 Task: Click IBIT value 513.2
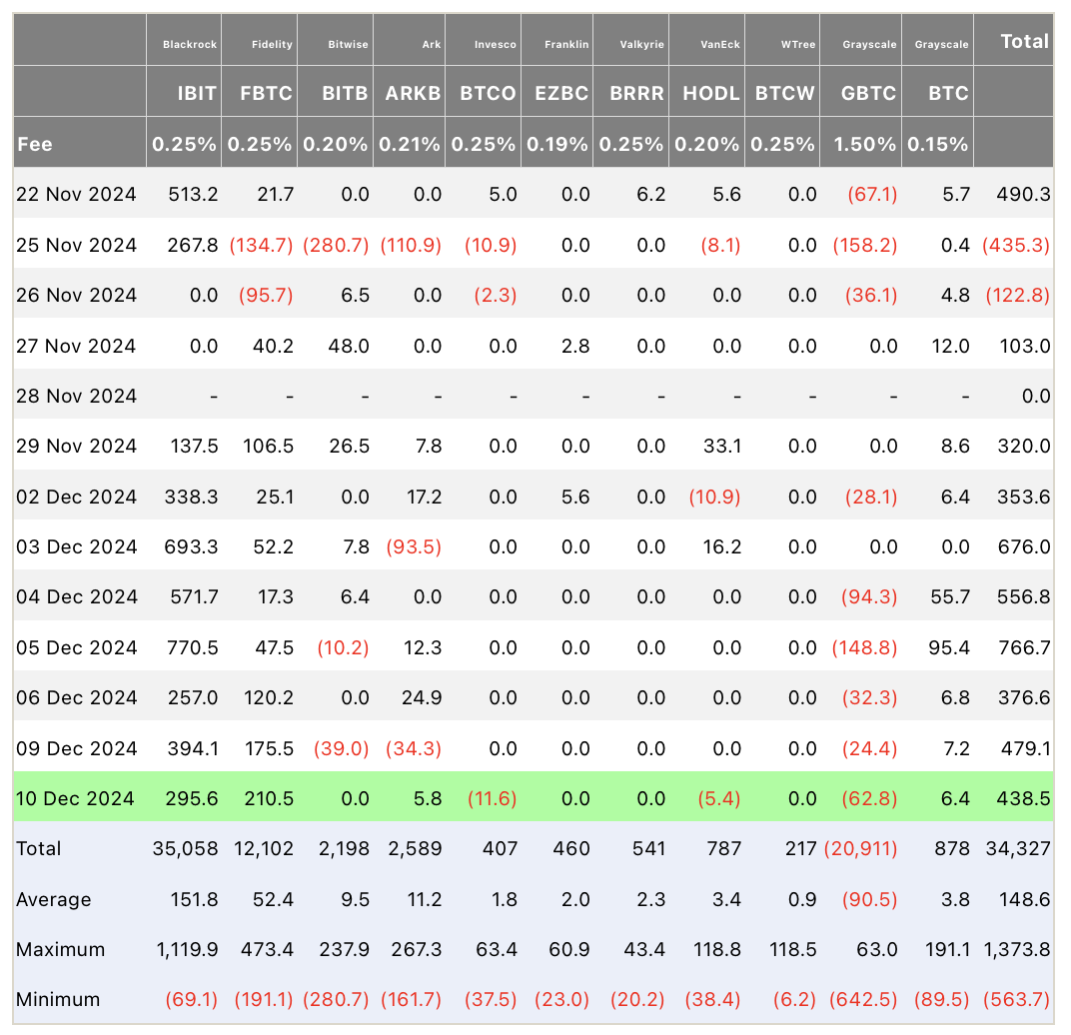click(193, 195)
